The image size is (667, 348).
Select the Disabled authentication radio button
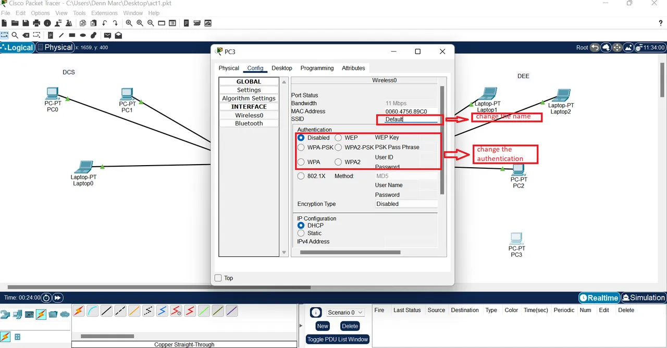tap(301, 138)
